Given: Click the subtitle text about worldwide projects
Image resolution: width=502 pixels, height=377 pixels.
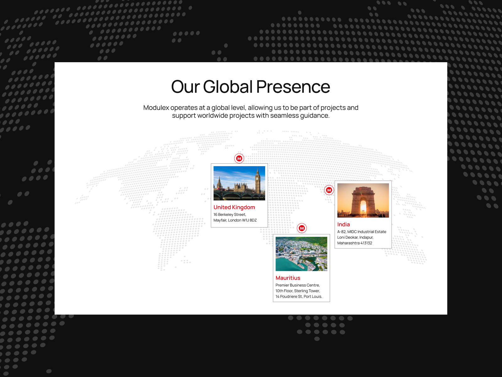Looking at the screenshot, I should [x=250, y=112].
